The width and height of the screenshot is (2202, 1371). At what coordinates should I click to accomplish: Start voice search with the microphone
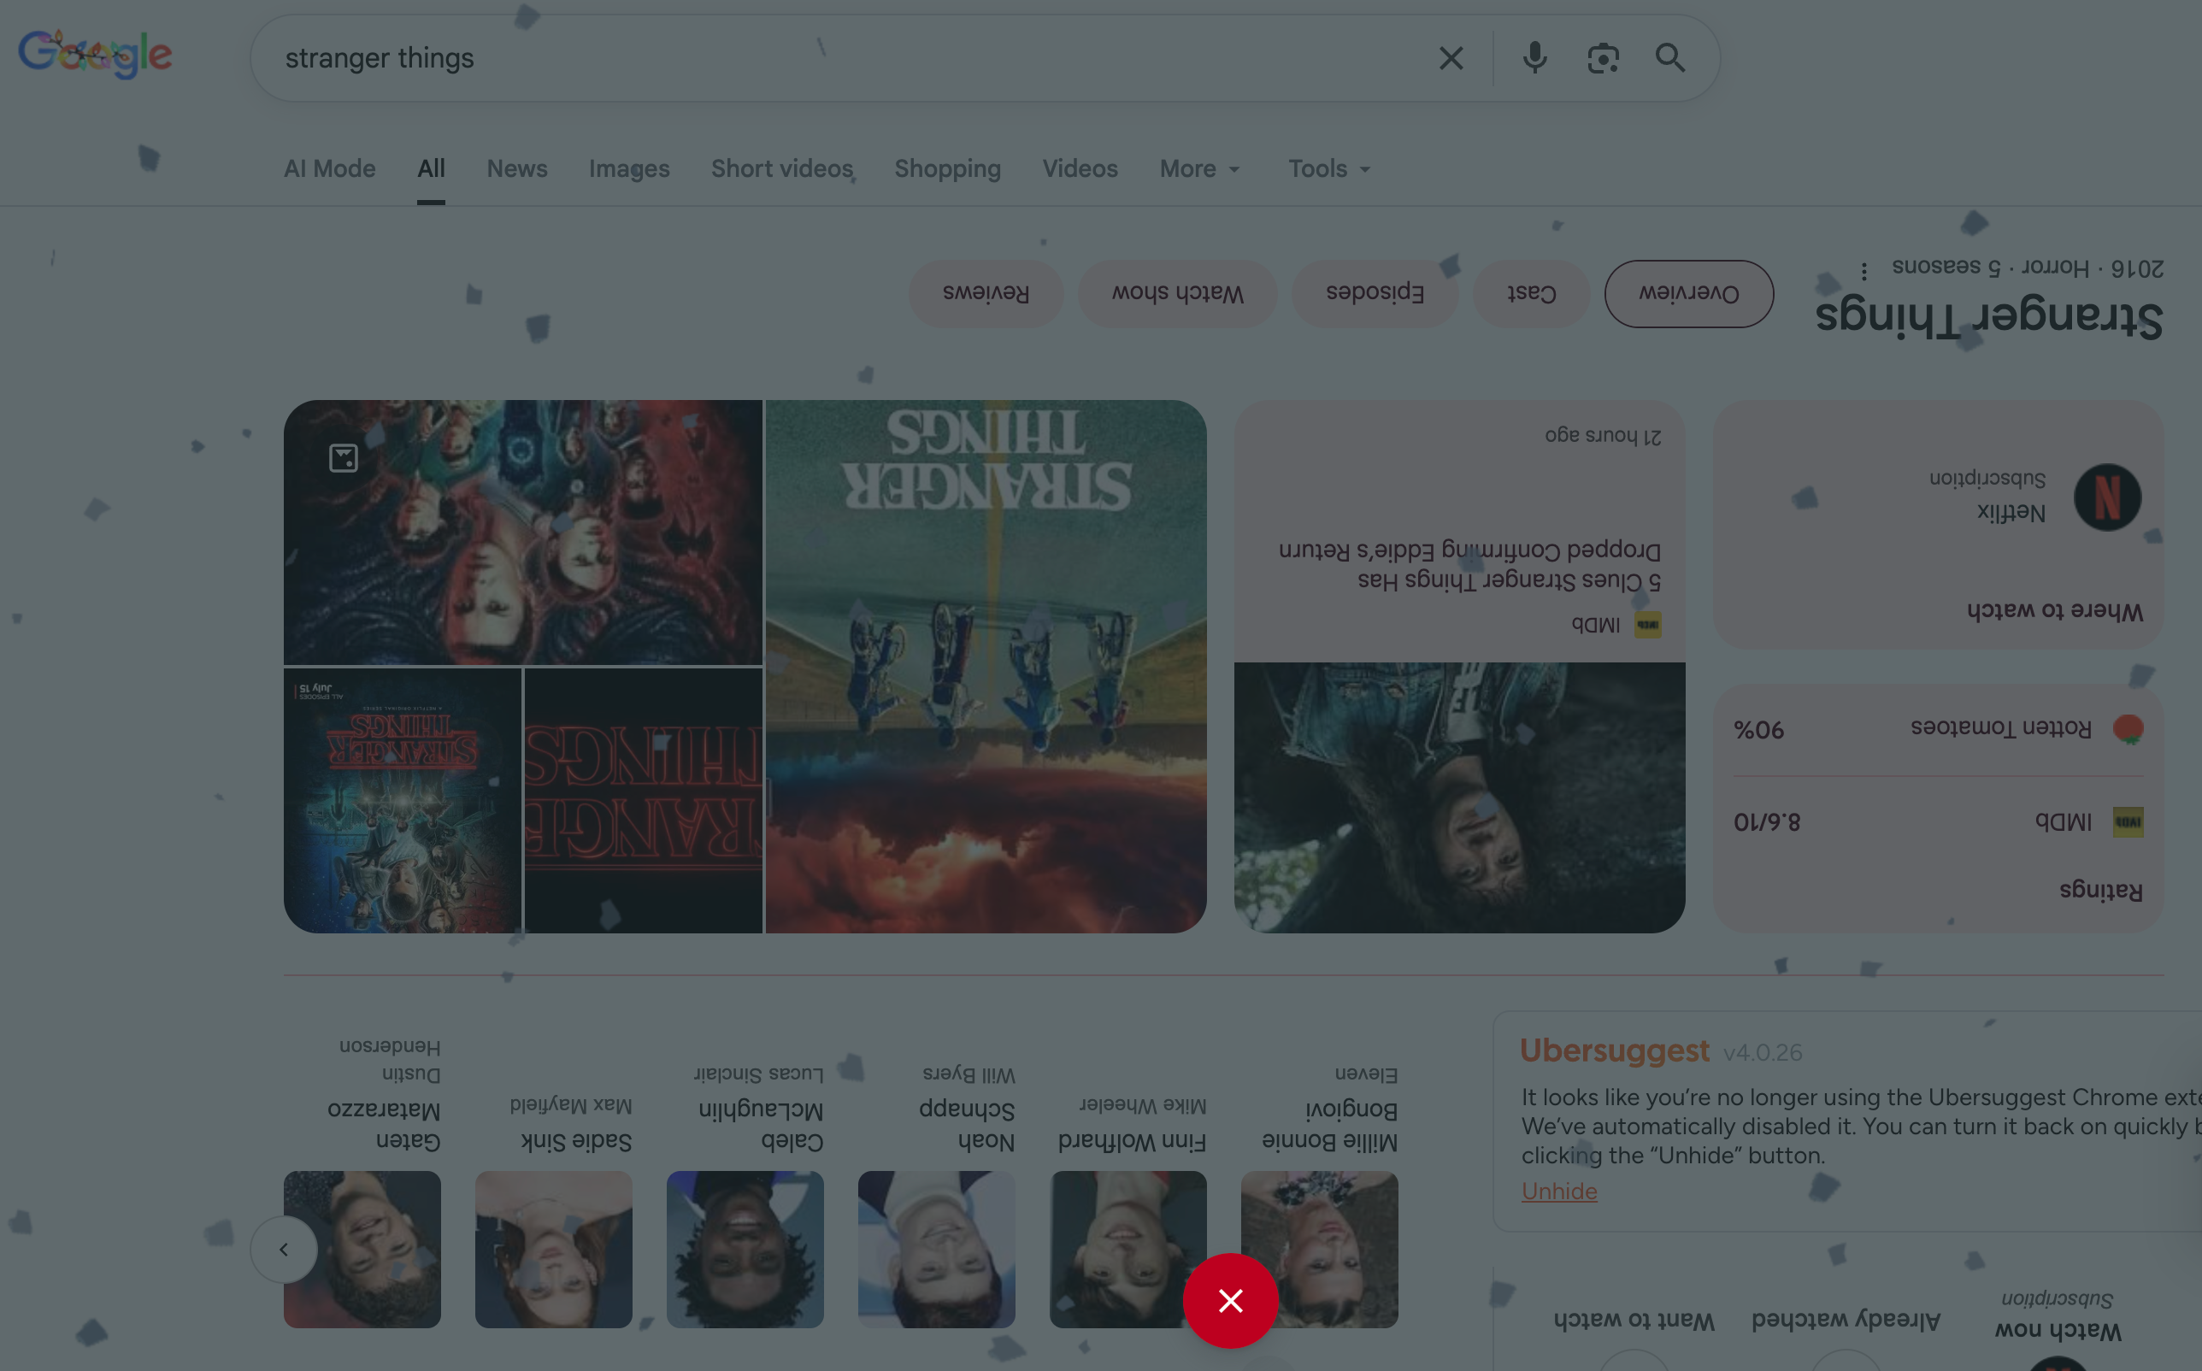point(1534,58)
